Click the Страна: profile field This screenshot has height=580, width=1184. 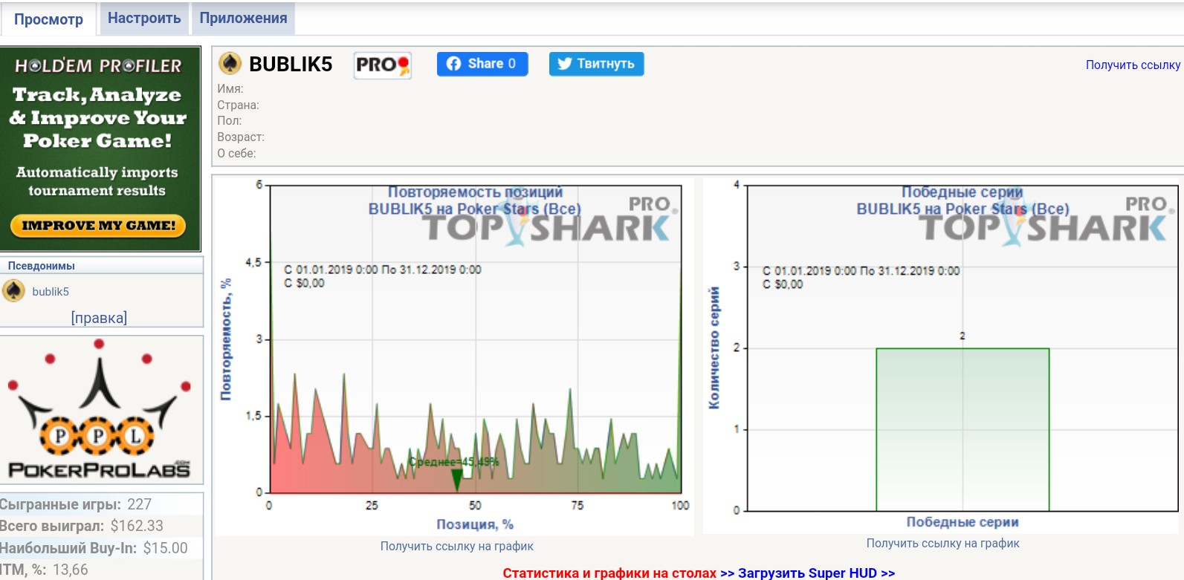point(238,105)
